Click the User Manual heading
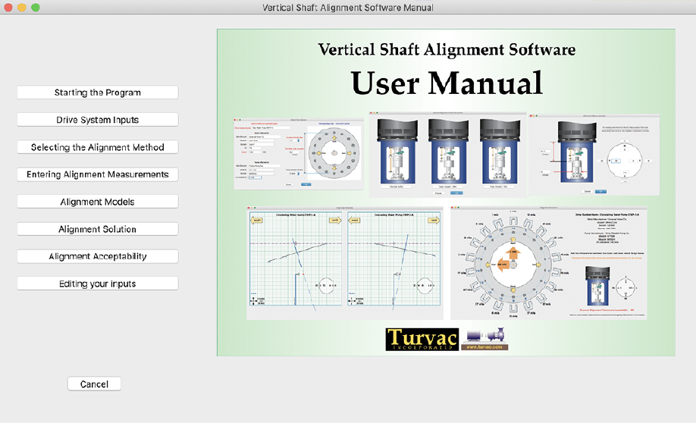Image resolution: width=696 pixels, height=423 pixels. click(x=446, y=82)
